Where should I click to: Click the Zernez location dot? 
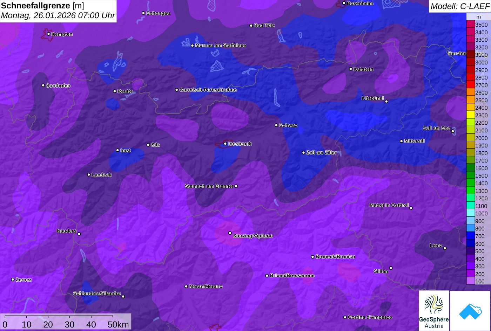click(13, 280)
